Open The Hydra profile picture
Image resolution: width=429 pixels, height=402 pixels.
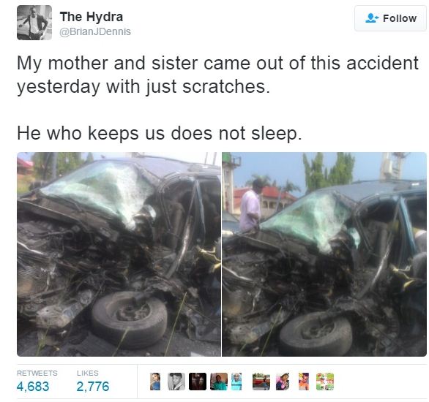34,23
